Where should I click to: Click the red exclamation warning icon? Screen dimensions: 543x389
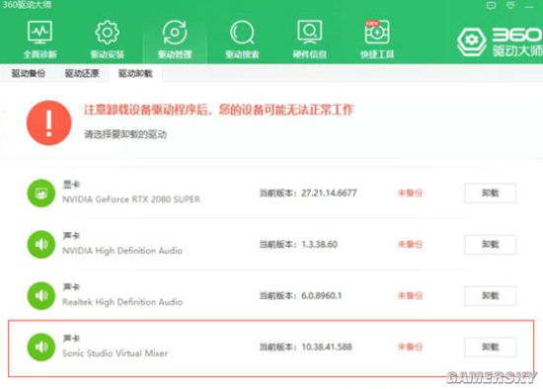pos(48,122)
